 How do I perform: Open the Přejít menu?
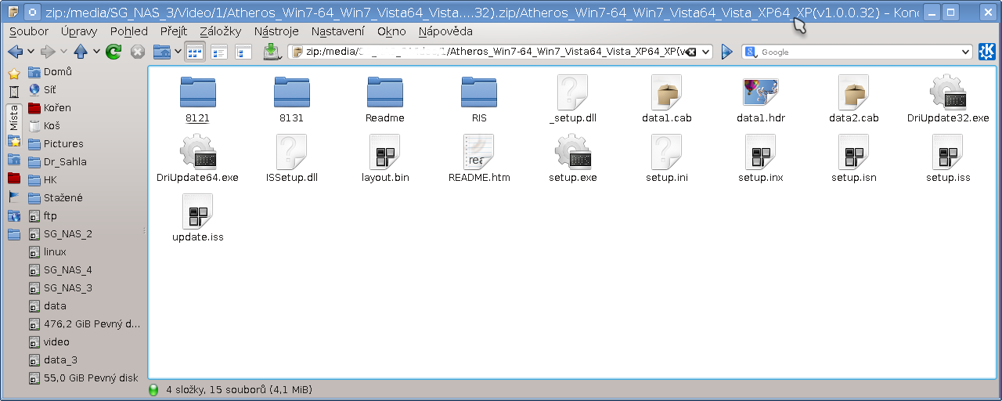point(173,31)
